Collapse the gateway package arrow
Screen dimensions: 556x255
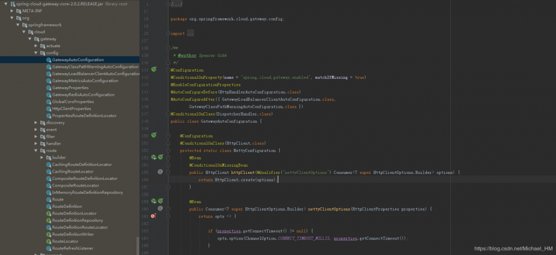click(x=30, y=39)
